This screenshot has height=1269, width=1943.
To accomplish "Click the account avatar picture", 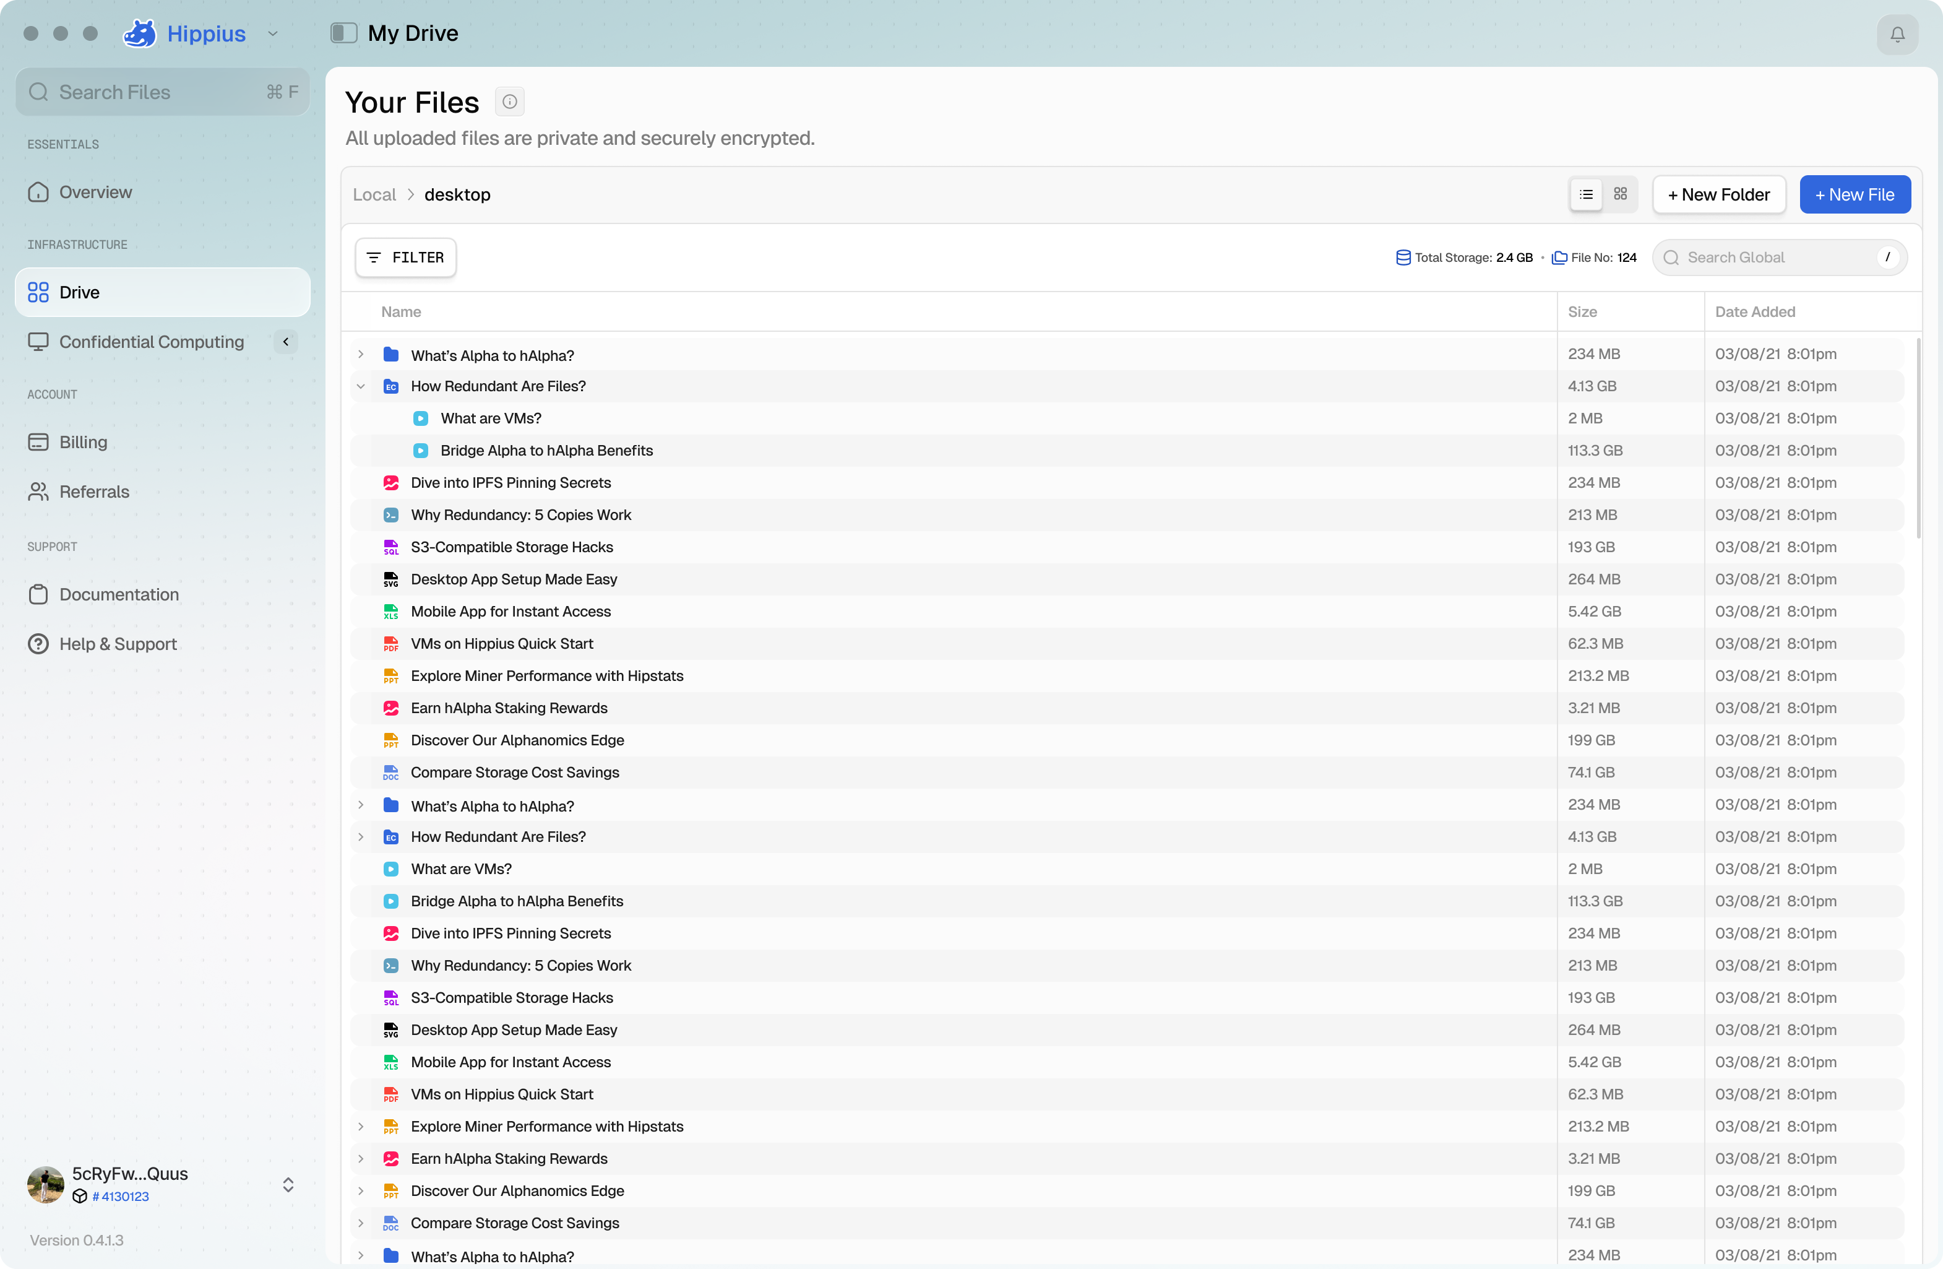I will (46, 1184).
